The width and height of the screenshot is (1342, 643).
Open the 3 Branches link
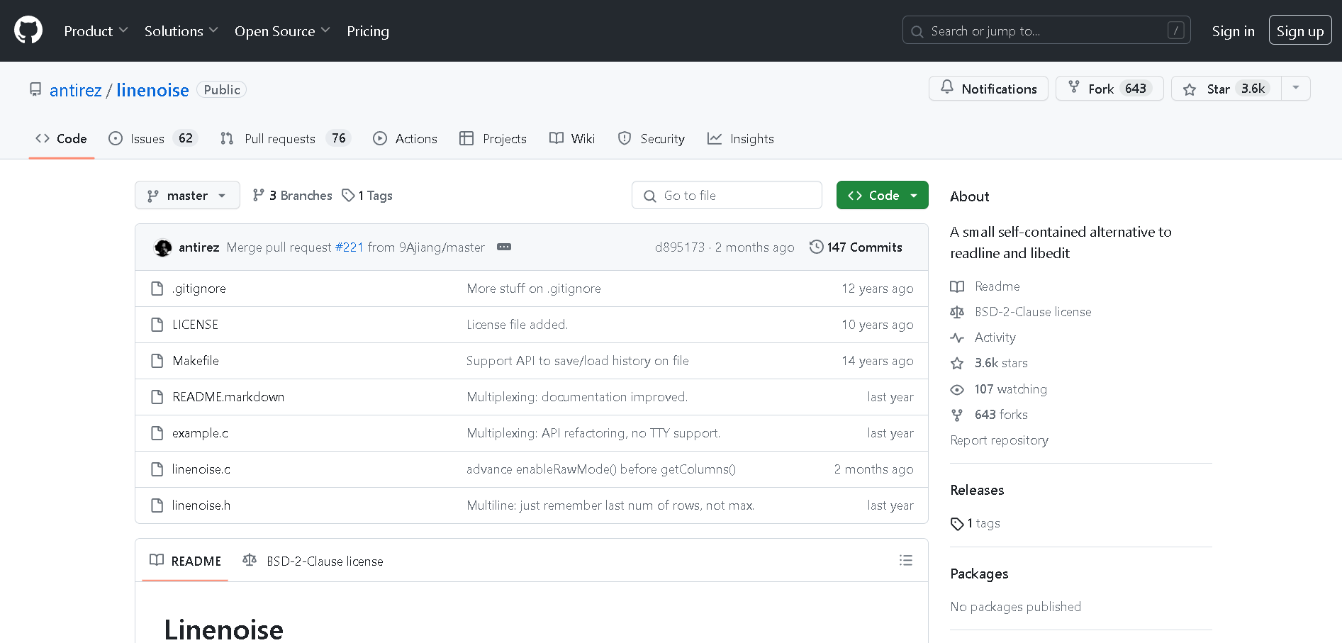(293, 196)
